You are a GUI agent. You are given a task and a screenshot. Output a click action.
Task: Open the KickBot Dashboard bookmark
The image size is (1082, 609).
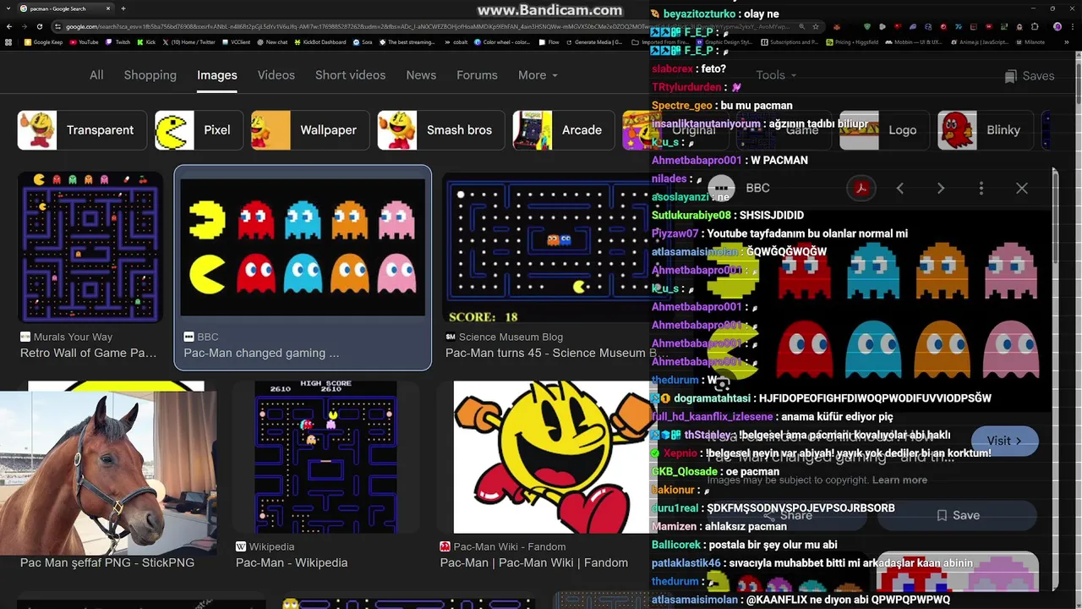[x=320, y=41]
